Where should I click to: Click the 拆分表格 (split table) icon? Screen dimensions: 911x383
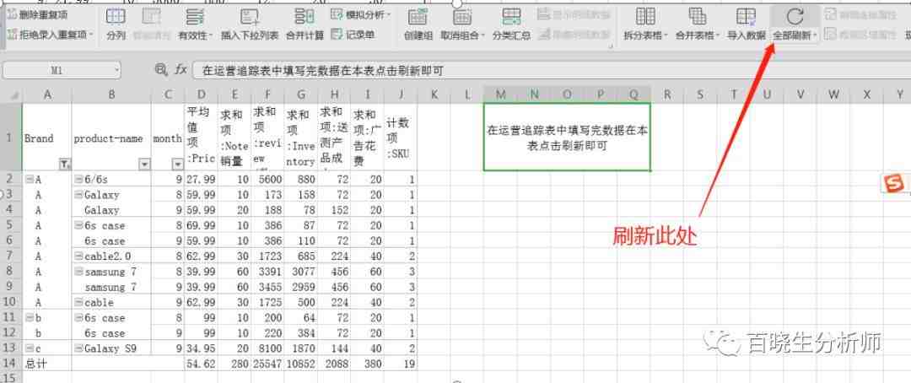point(645,16)
